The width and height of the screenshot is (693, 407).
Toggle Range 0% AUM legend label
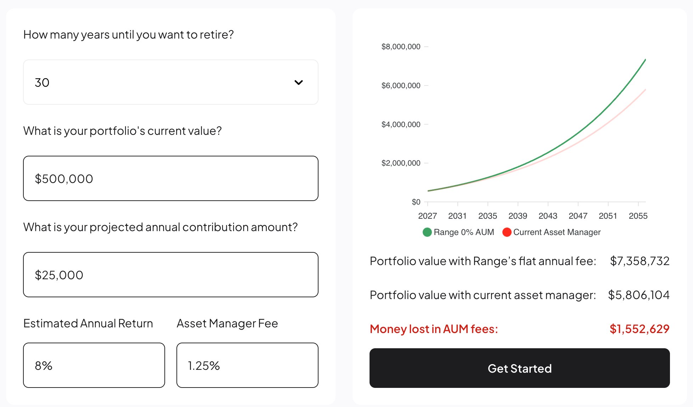pos(464,232)
